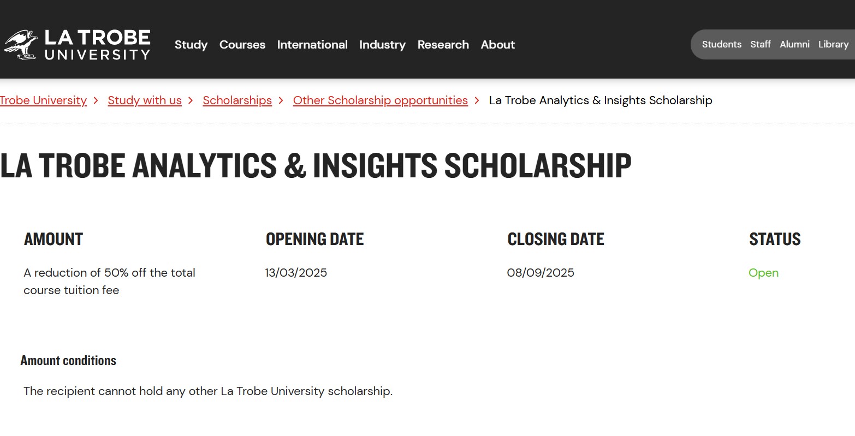Open the Students quick link

(x=722, y=44)
